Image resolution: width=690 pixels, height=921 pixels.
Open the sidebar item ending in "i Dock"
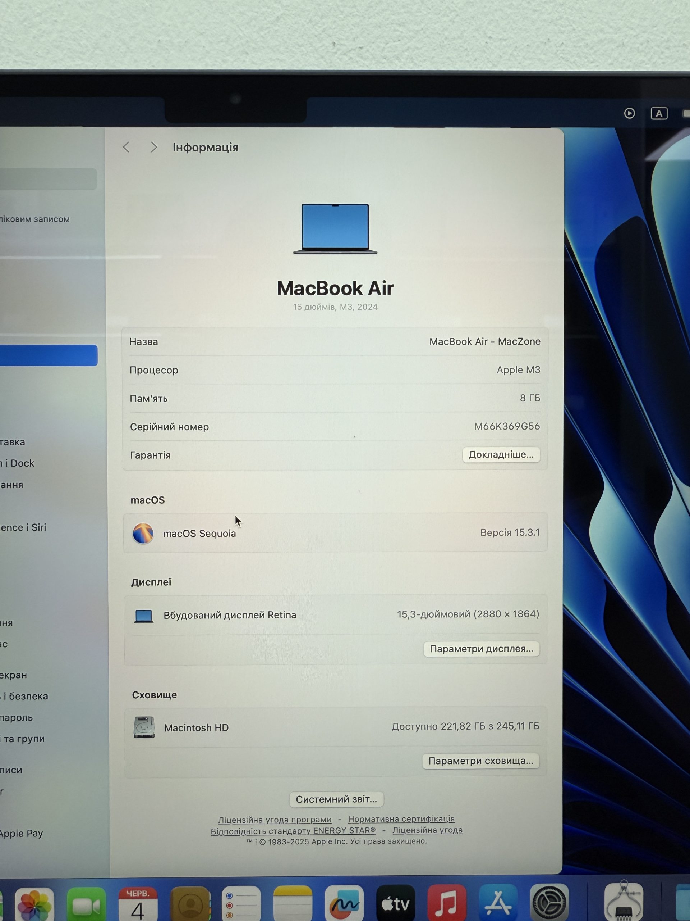point(18,463)
